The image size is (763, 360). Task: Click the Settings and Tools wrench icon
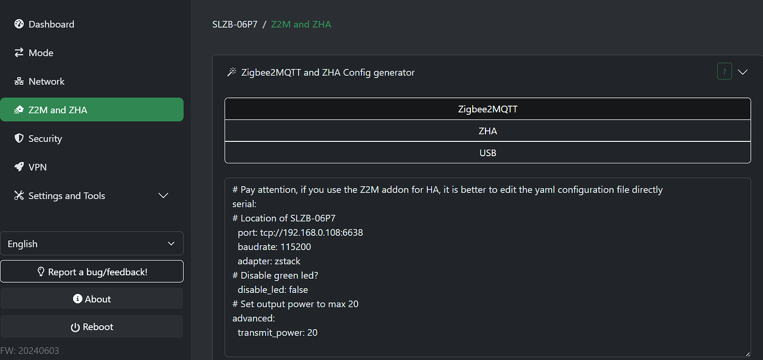[19, 196]
